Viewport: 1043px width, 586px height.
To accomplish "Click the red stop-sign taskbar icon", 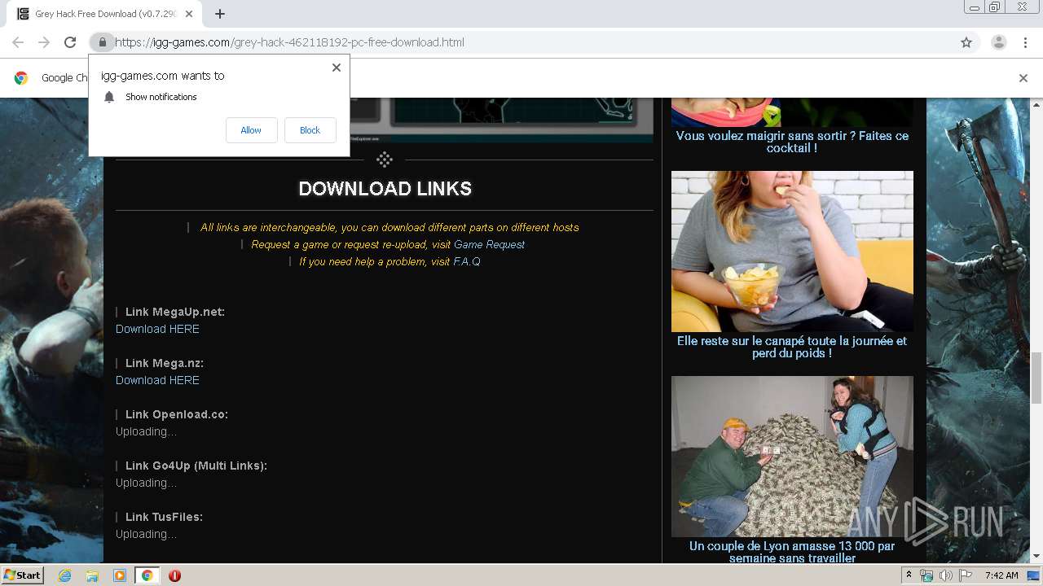I will pos(174,575).
